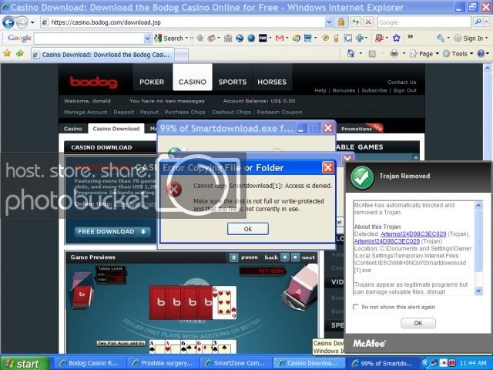Expand the address bar history dropdown
This screenshot has height=370, width=493.
pyautogui.click(x=329, y=22)
